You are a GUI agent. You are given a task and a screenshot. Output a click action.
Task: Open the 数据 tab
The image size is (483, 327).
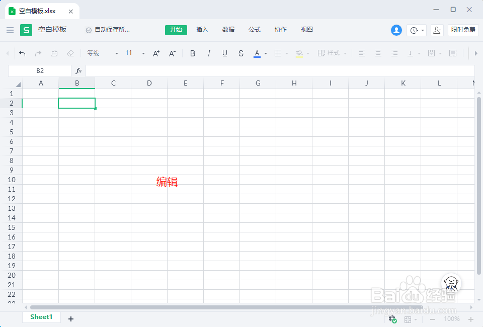[x=228, y=30]
